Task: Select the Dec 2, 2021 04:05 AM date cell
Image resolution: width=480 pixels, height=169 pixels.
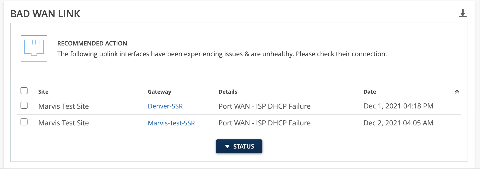Action: tap(398, 123)
